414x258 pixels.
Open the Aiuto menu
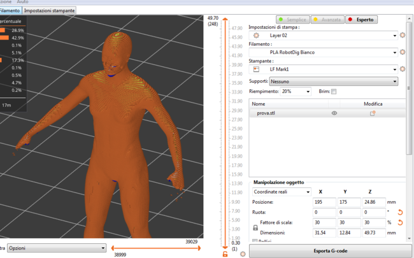tap(22, 2)
